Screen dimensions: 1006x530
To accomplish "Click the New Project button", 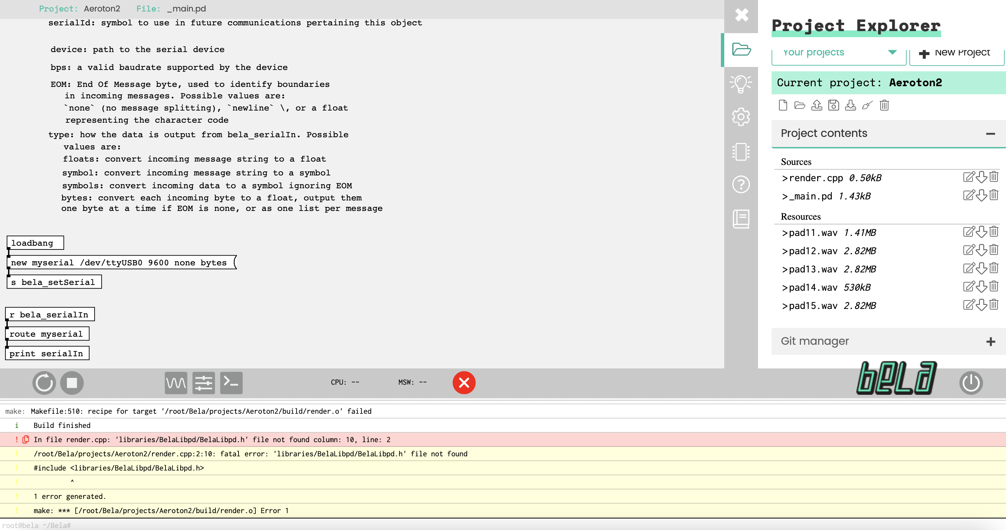I will point(956,53).
